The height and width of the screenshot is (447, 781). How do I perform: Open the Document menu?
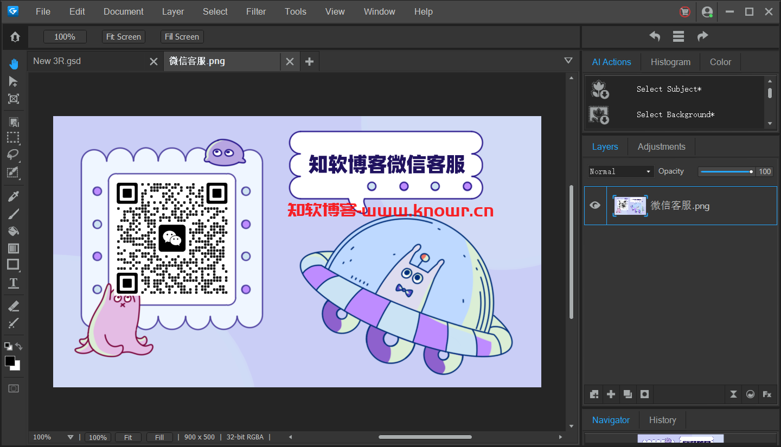coord(124,11)
